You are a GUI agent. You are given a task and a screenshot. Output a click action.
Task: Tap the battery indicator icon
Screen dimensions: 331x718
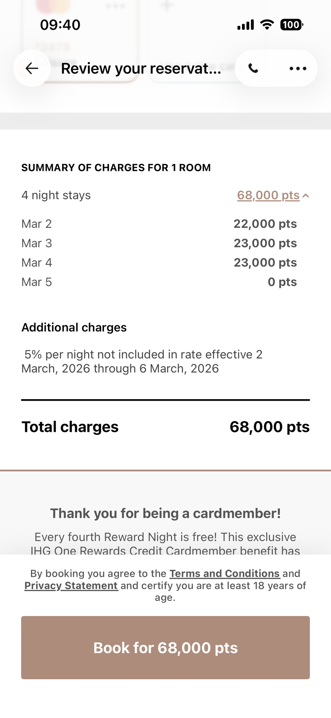click(x=292, y=25)
